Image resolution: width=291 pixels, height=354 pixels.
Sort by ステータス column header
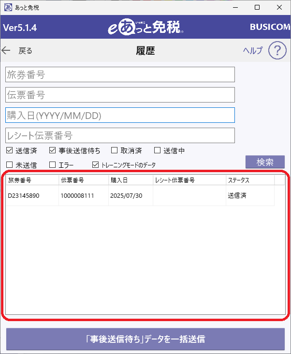tap(250, 180)
